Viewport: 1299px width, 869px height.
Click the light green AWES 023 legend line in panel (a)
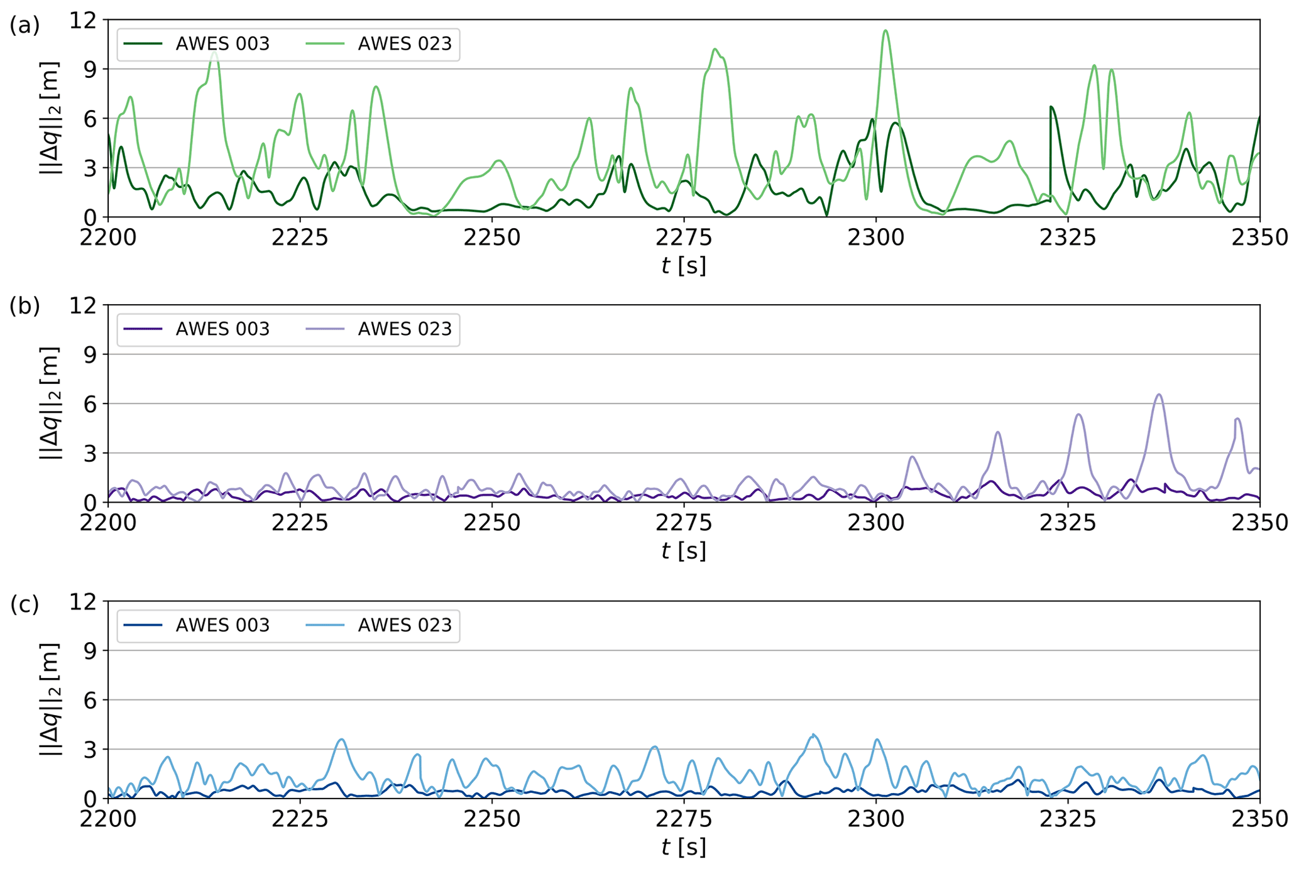coord(325,44)
